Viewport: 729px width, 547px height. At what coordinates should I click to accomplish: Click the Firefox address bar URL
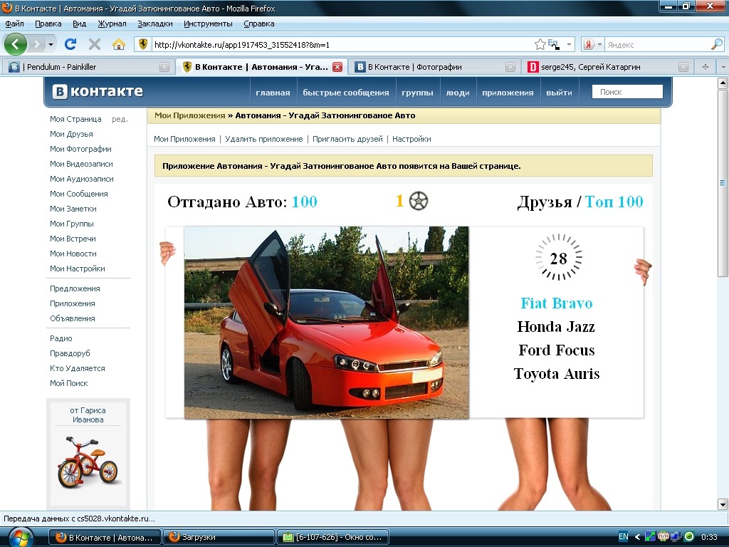click(342, 45)
